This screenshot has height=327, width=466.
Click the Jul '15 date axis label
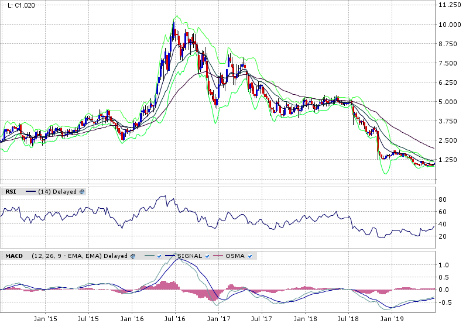[x=88, y=319]
